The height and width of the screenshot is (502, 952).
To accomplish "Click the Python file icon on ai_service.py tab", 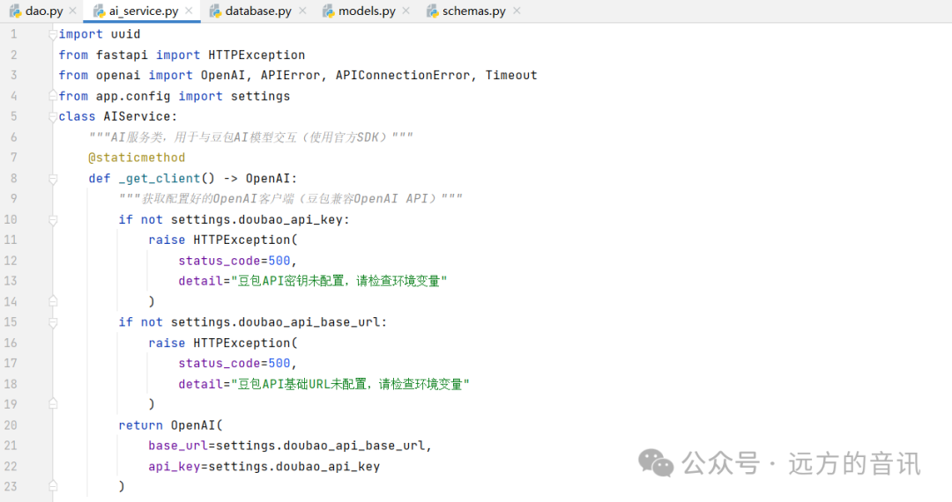I will 99,11.
